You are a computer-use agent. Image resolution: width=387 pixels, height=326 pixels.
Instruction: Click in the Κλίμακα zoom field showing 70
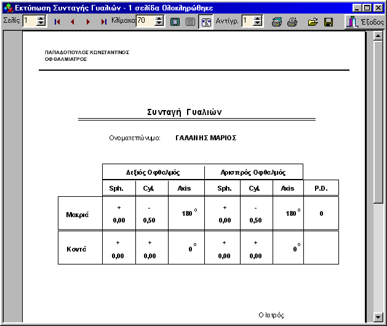coord(144,22)
